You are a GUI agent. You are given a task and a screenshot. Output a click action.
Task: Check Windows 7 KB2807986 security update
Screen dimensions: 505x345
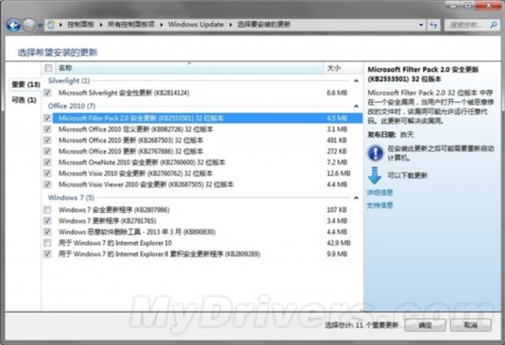48,210
